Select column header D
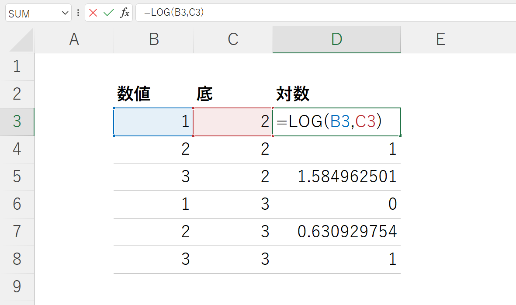The height and width of the screenshot is (305, 516). [x=336, y=39]
